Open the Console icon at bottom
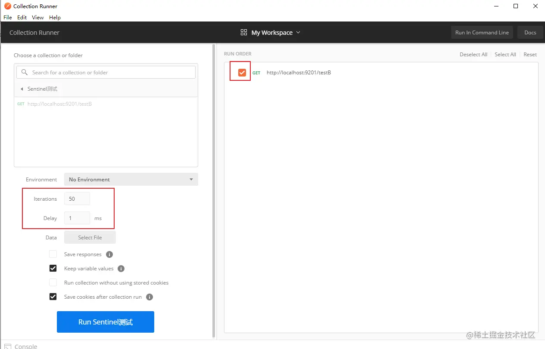The image size is (545, 349). tap(7, 346)
